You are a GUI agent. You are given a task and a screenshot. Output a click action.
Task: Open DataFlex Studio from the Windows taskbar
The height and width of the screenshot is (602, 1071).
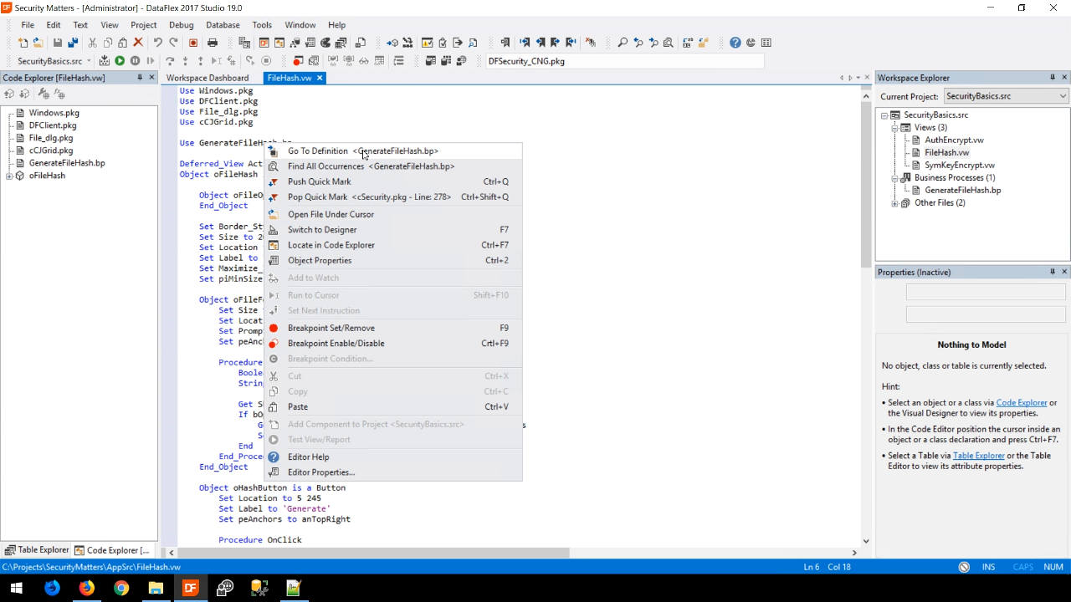(x=190, y=588)
